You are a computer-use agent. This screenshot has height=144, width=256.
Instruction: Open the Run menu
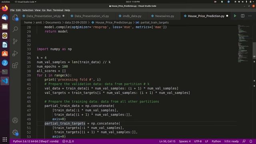49,10
